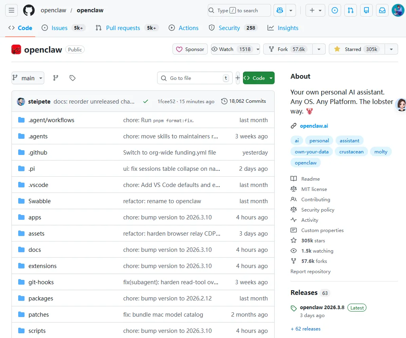Select the 'molty' topic tag
This screenshot has height=338, width=406.
coord(381,152)
